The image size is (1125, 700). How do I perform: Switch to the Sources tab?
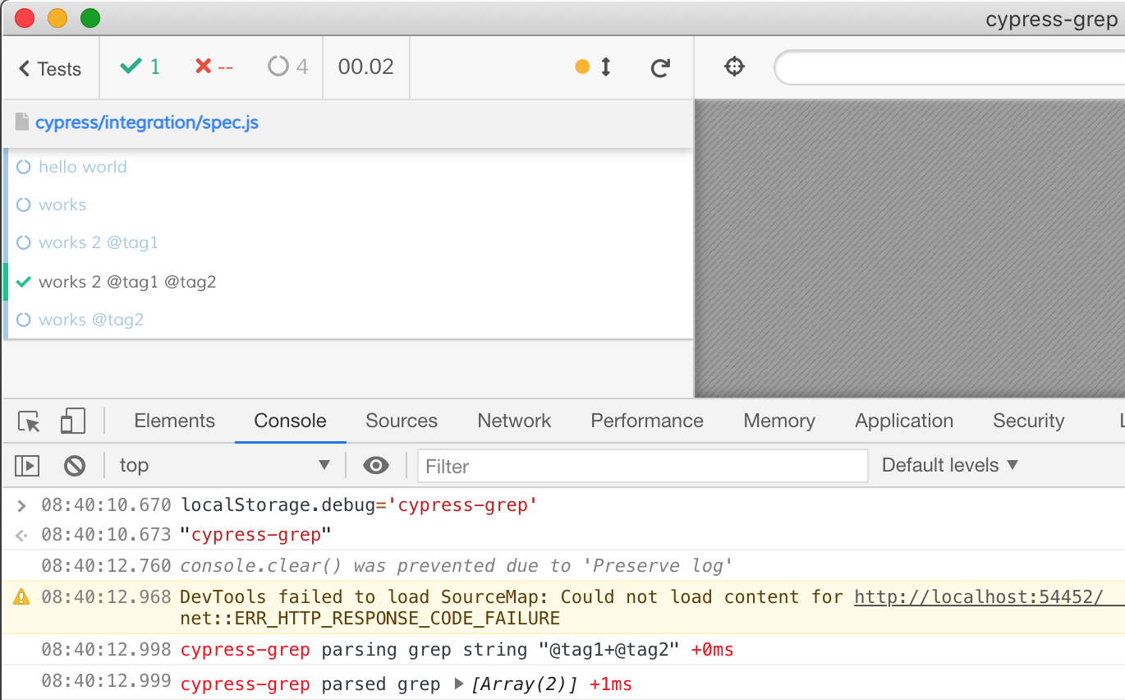[402, 421]
